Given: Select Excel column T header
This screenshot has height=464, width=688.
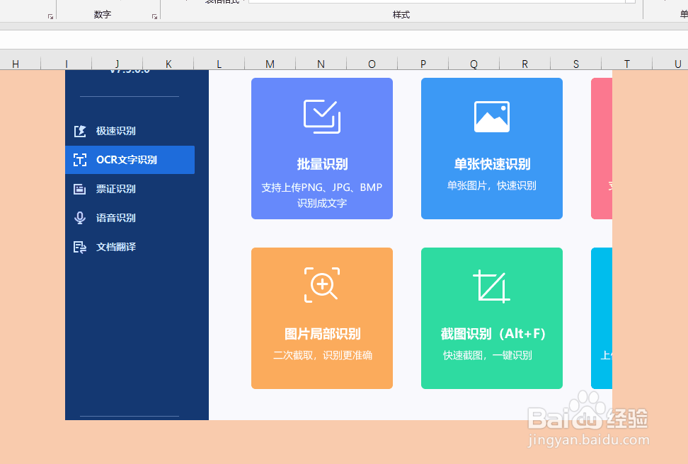Looking at the screenshot, I should point(627,64).
